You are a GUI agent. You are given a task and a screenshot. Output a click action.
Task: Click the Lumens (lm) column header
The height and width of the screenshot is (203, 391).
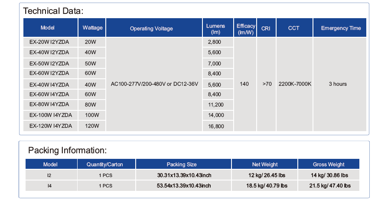tap(218, 28)
